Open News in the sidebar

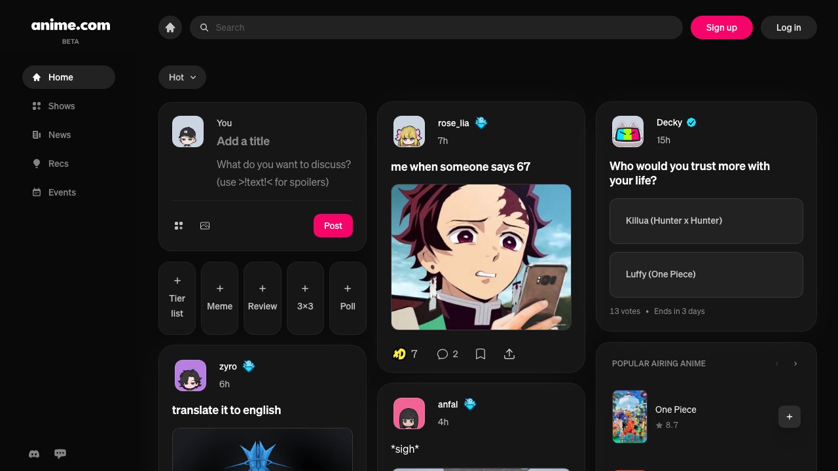pyautogui.click(x=69, y=135)
